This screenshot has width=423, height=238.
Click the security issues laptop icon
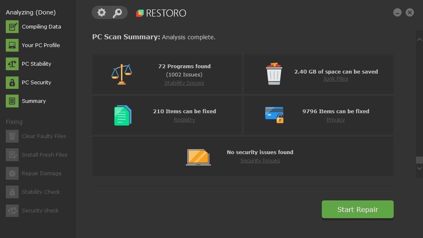(x=198, y=157)
